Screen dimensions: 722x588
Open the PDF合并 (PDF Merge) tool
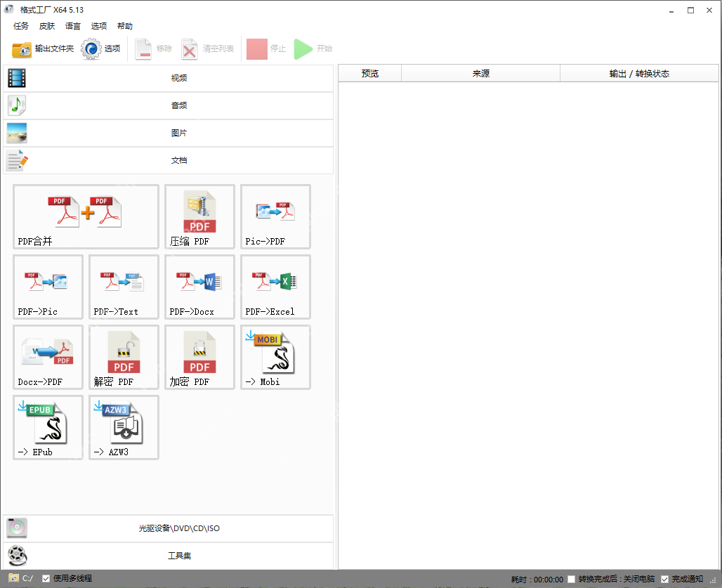click(x=85, y=216)
